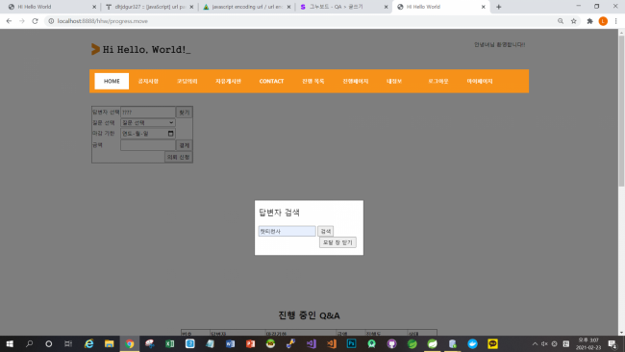625x352 pixels.
Task: Click the 찾기 button beside answerer field
Action: coord(185,113)
